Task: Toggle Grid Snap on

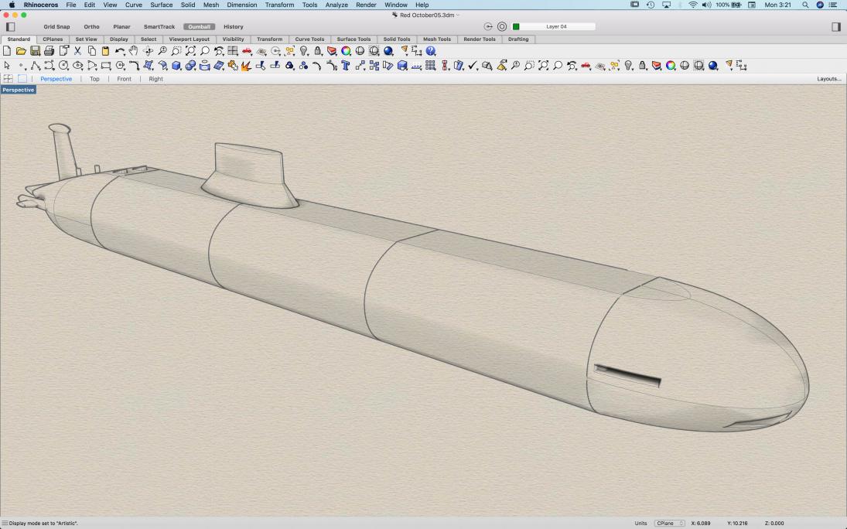Action: point(56,26)
